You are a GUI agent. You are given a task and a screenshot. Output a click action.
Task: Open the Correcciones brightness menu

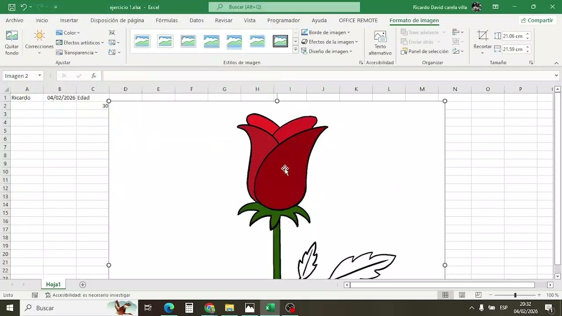[39, 43]
